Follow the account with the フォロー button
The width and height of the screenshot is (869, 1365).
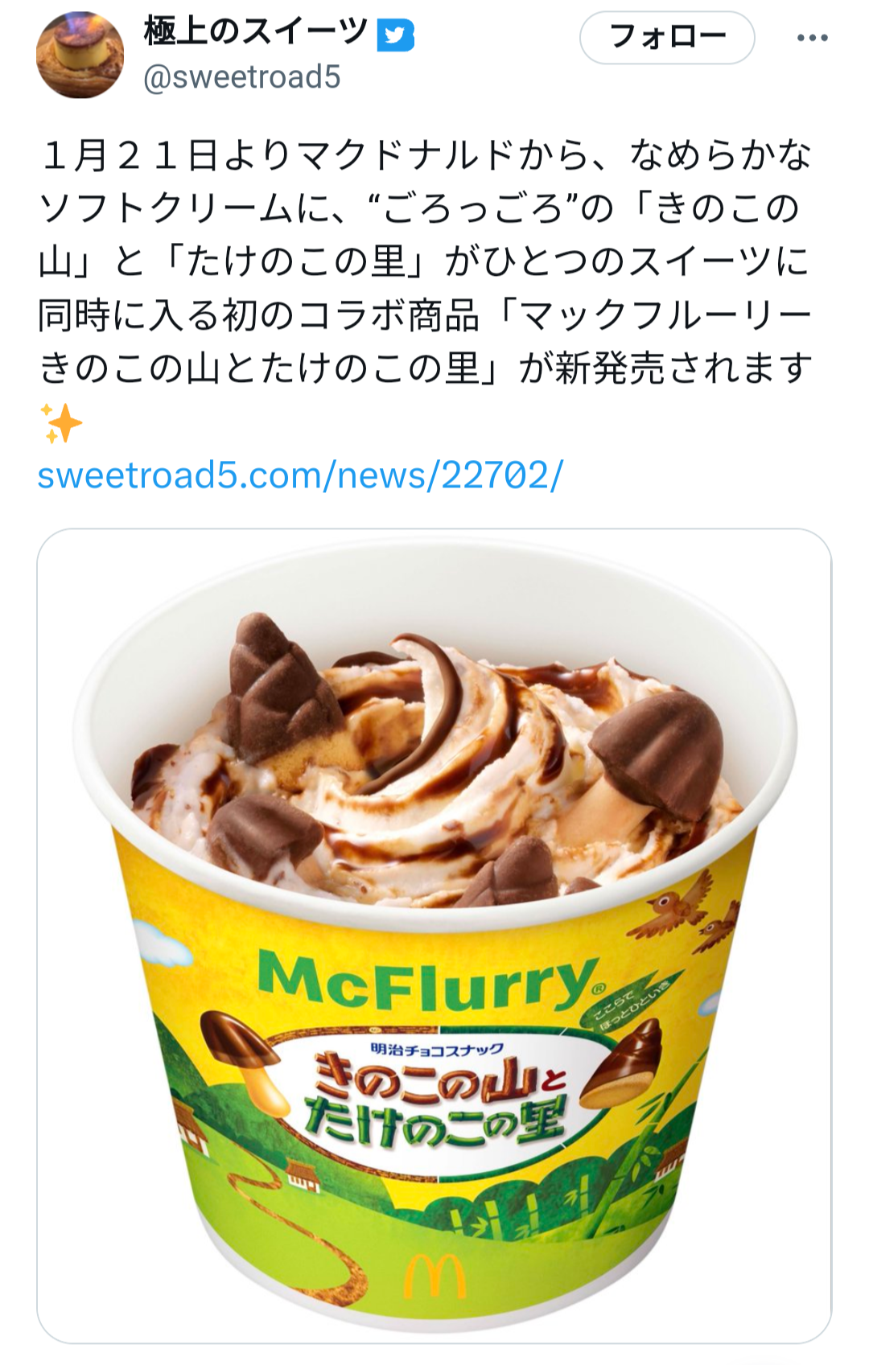click(667, 37)
